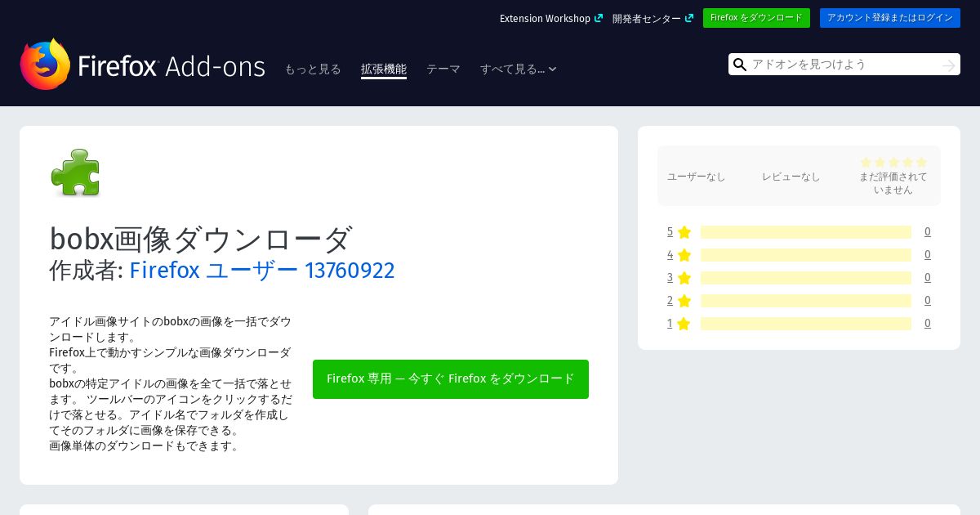Expand the すべて見る... dropdown menu
Viewport: 980px width, 515px height.
tap(519, 69)
